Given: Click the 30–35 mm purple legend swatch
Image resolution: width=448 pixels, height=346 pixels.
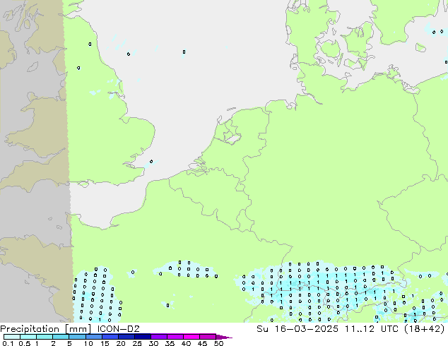Looking at the screenshot, I should 158,337.
